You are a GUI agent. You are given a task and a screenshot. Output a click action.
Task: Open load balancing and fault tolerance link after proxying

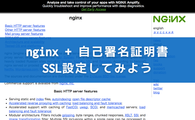point(97,103)
